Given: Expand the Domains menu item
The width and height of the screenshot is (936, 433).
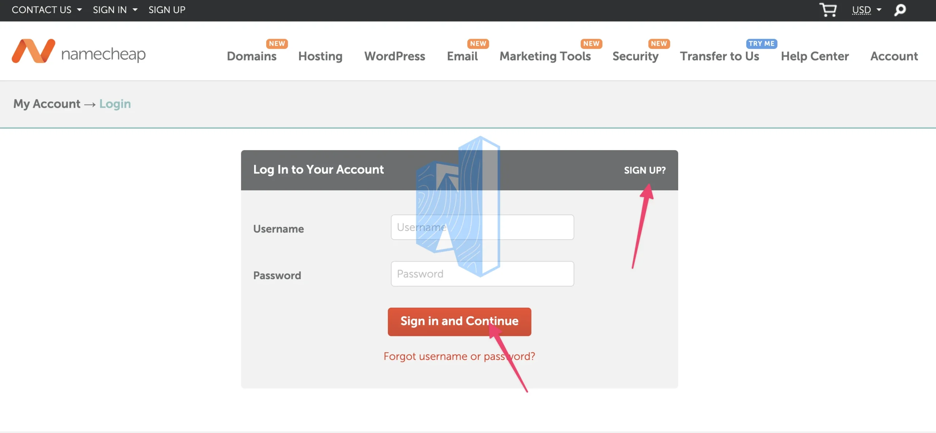Looking at the screenshot, I should tap(251, 56).
